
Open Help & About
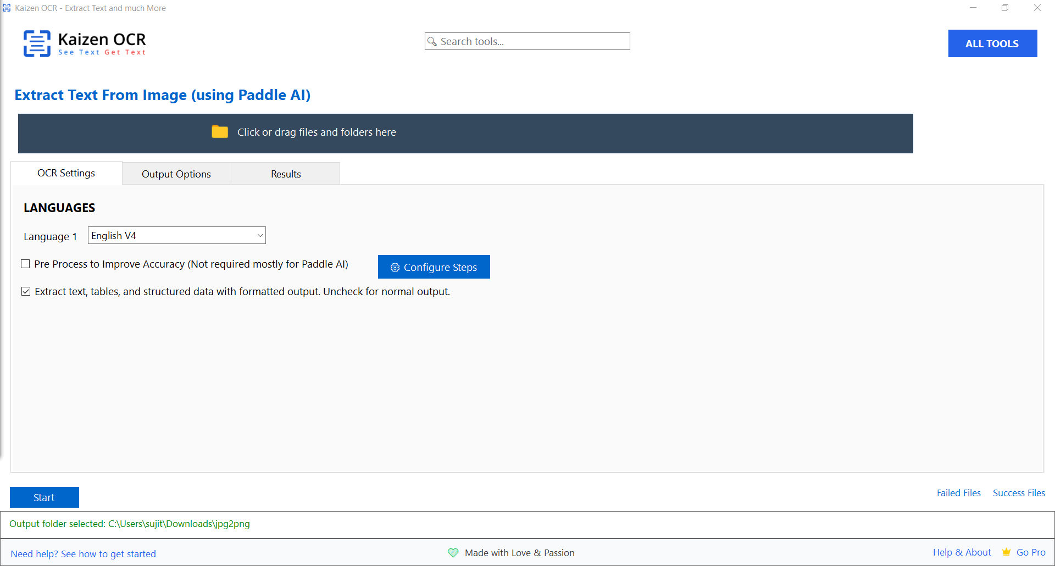point(962,552)
